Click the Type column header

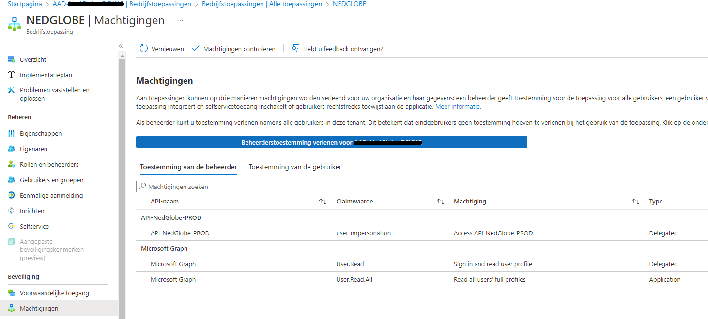pos(656,202)
